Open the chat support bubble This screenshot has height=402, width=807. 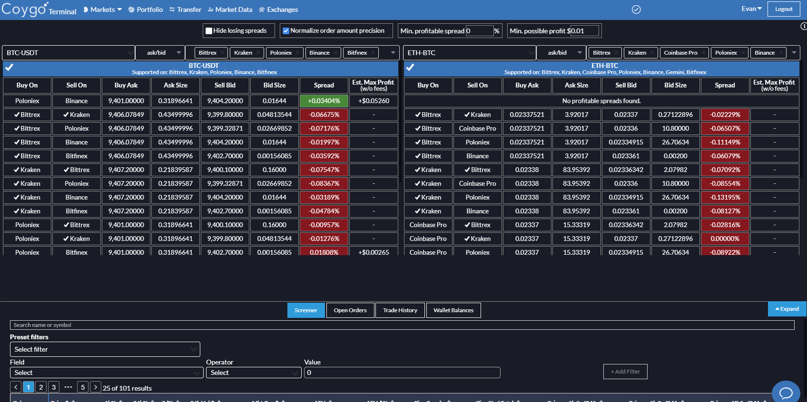(786, 392)
